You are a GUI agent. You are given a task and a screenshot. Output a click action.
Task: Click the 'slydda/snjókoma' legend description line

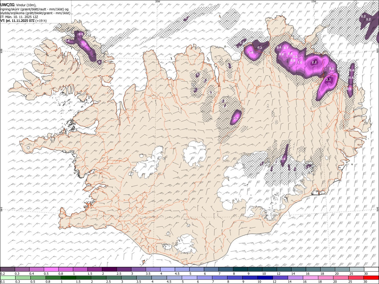[x=35, y=13]
